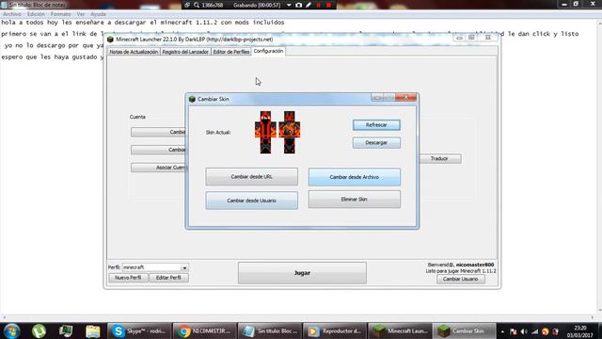Expand the recorder dropdown arrow

pos(289,5)
